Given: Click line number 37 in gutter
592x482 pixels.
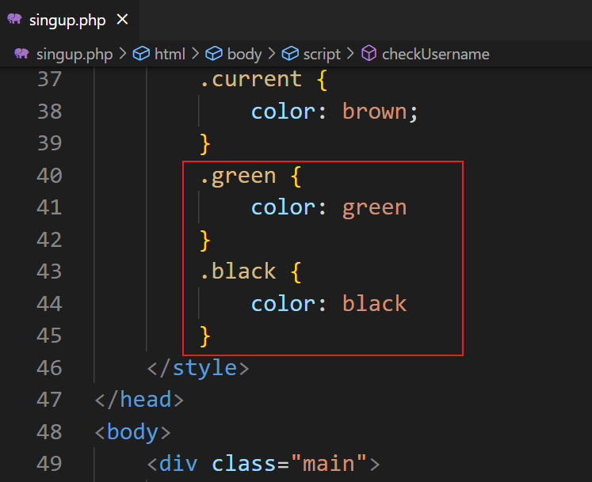Looking at the screenshot, I should (49, 79).
